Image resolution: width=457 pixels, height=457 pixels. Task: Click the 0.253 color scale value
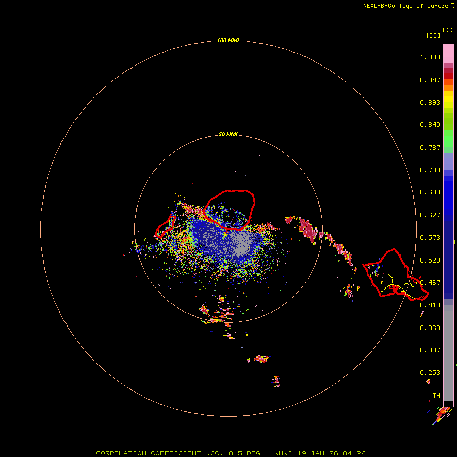coord(430,373)
